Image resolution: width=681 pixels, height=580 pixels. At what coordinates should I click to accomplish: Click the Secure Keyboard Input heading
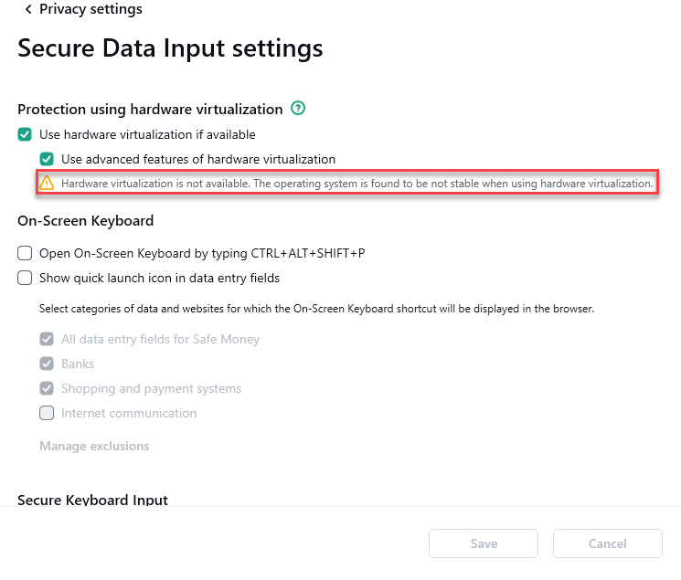(x=92, y=500)
